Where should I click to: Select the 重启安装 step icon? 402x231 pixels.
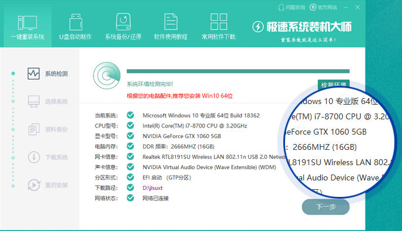tap(33, 185)
